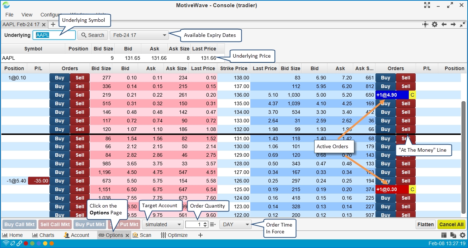Click the Underlying symbol input field

pyautogui.click(x=54, y=35)
